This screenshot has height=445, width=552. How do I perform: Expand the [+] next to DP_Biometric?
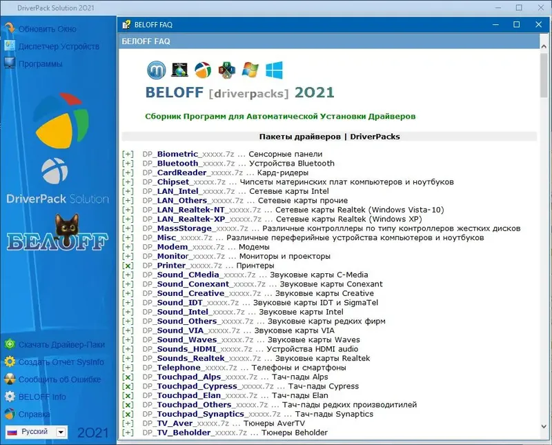(128, 155)
